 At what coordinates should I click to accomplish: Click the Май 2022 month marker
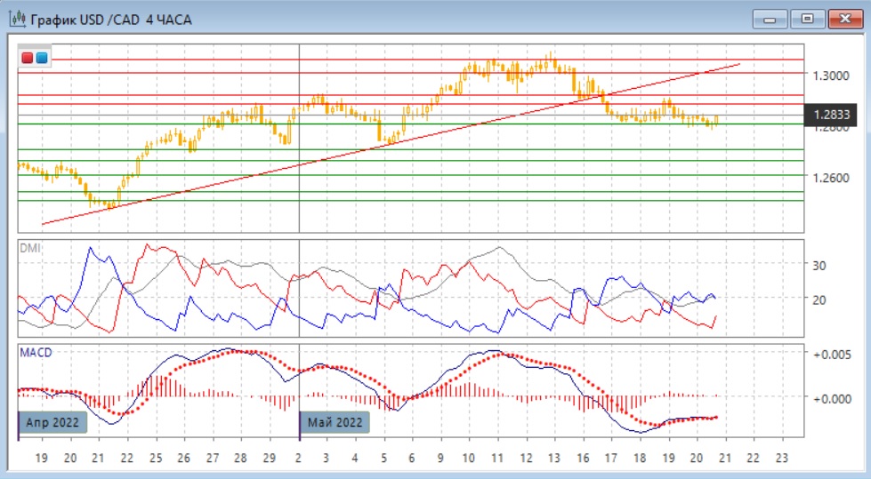click(x=335, y=422)
